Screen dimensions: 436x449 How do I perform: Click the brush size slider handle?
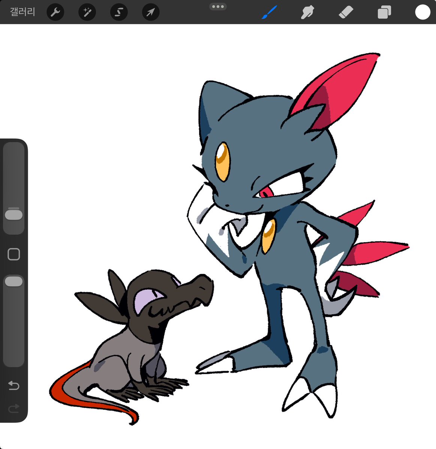click(x=14, y=215)
